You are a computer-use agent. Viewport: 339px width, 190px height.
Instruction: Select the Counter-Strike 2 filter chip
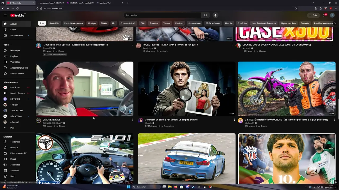(x=128, y=23)
